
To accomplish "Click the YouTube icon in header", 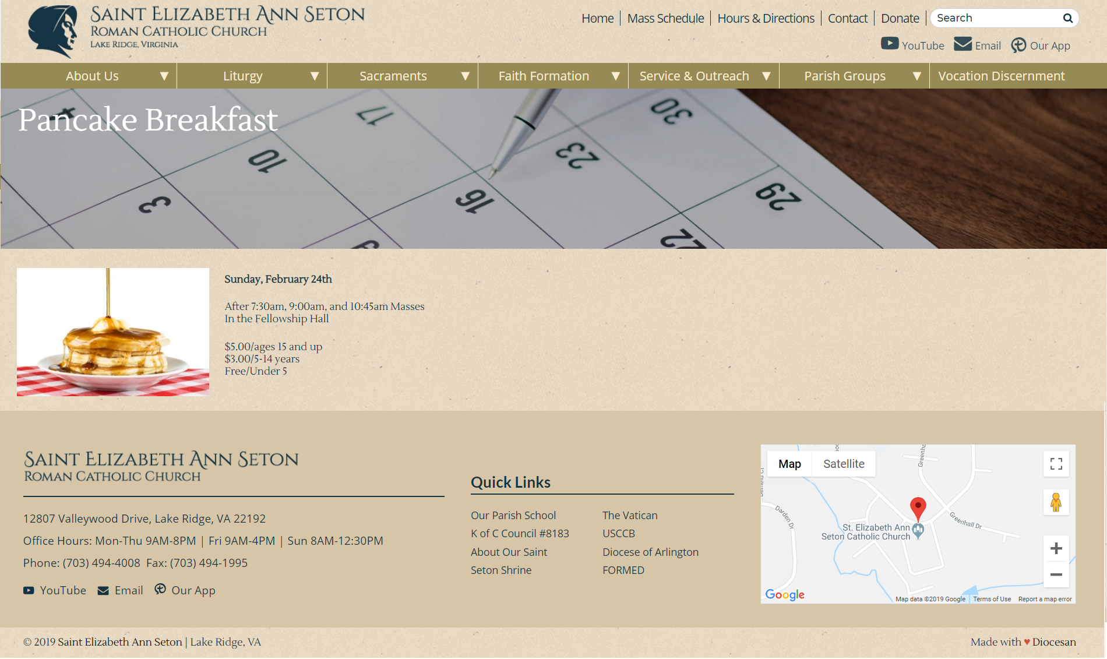I will pos(890,44).
